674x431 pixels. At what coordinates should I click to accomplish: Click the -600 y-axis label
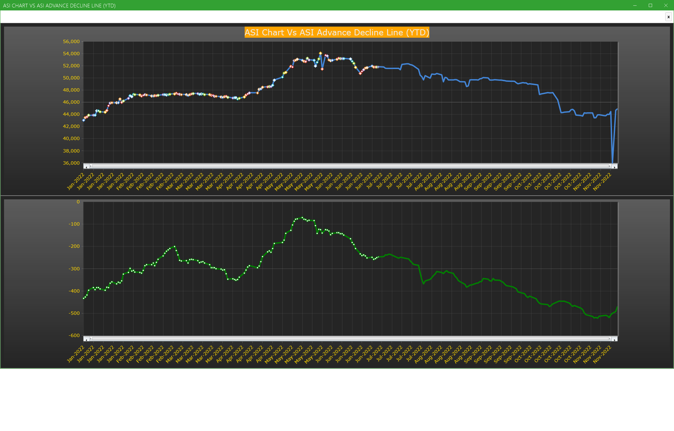pos(74,335)
